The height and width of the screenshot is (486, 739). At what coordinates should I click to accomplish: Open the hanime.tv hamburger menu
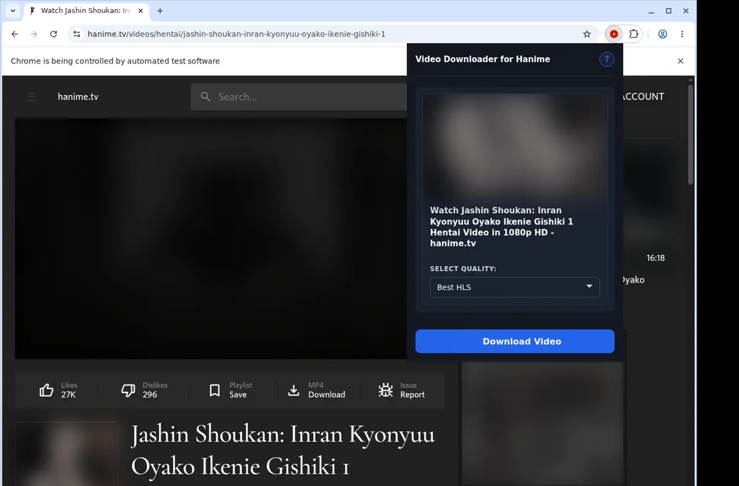[31, 97]
